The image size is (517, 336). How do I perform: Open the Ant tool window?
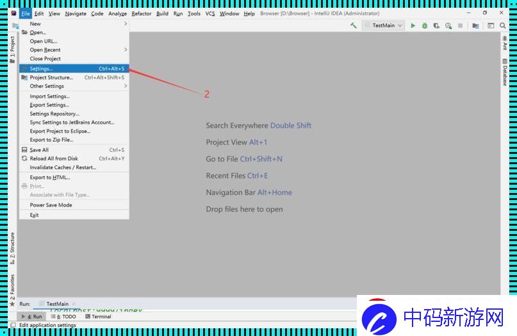[x=504, y=43]
